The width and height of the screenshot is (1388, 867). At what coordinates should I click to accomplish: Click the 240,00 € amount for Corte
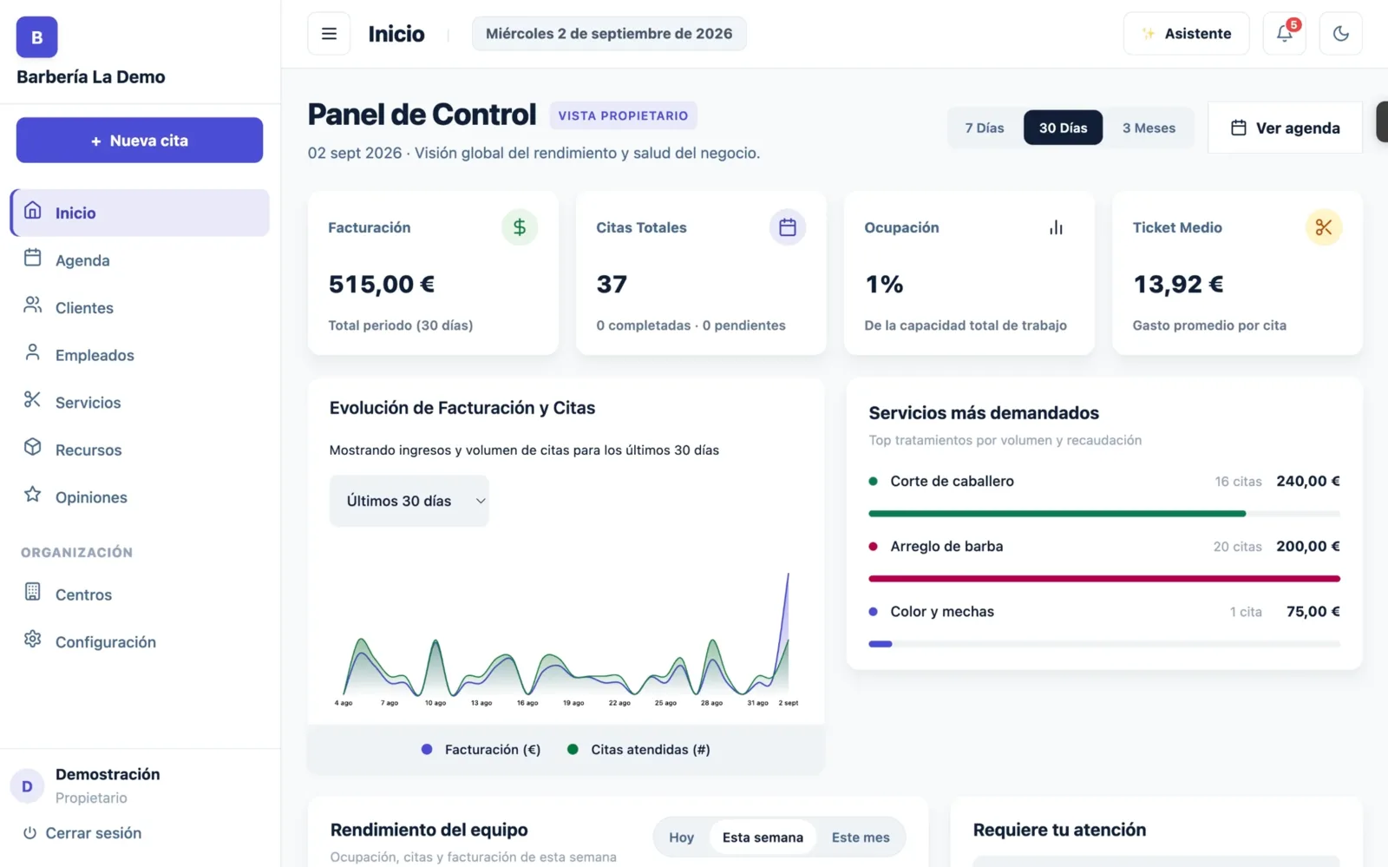(x=1308, y=481)
